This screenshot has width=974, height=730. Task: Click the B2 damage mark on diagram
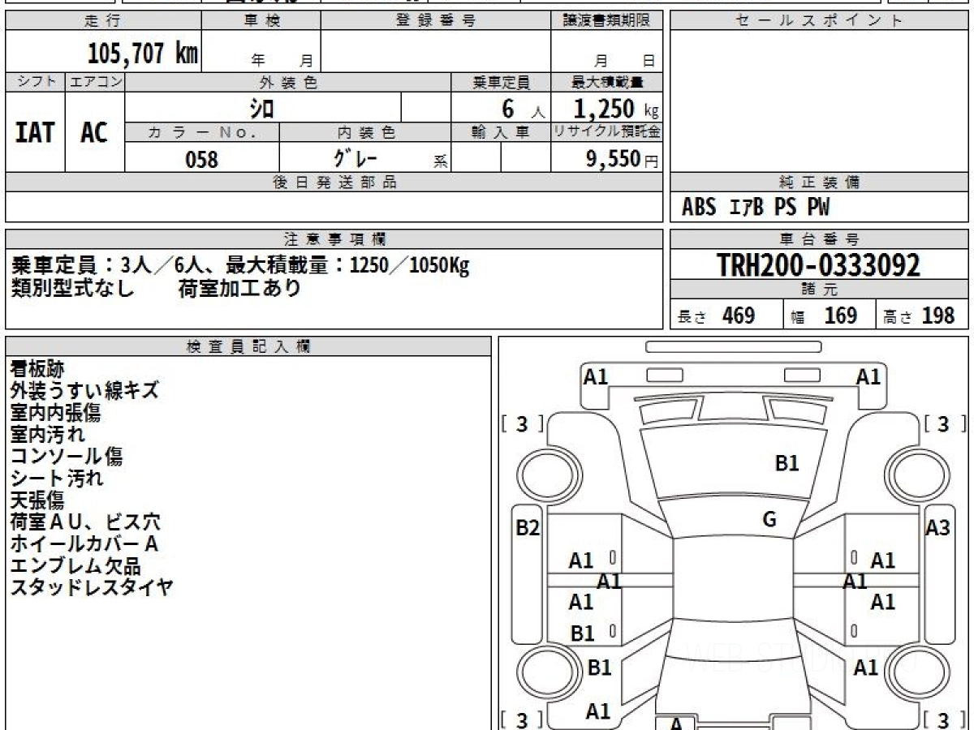coord(528,528)
